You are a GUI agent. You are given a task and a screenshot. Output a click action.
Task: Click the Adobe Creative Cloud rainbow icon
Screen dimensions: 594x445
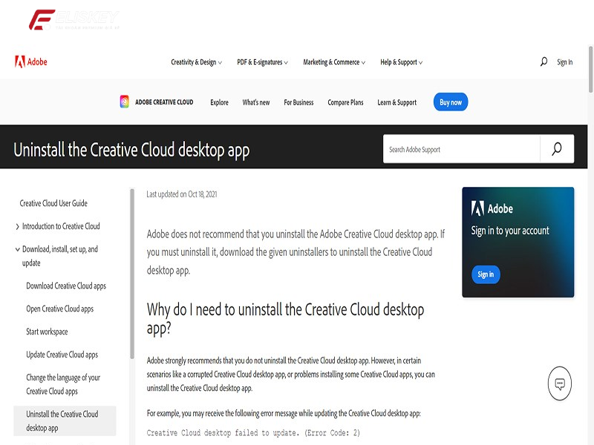click(124, 102)
